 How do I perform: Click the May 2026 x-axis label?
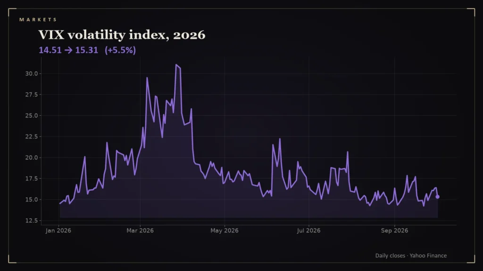[225, 231]
